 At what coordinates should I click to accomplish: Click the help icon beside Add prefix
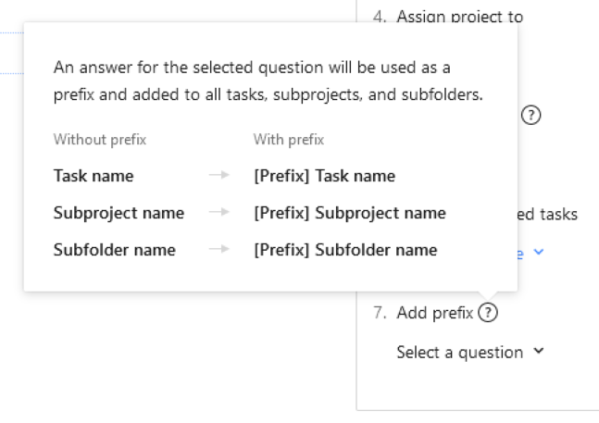[x=490, y=313]
